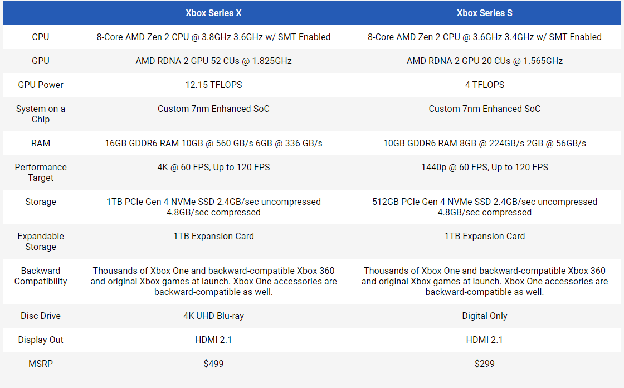Screen dimensions: 624x388
Task: Select the CPU row label
Action: coord(41,37)
